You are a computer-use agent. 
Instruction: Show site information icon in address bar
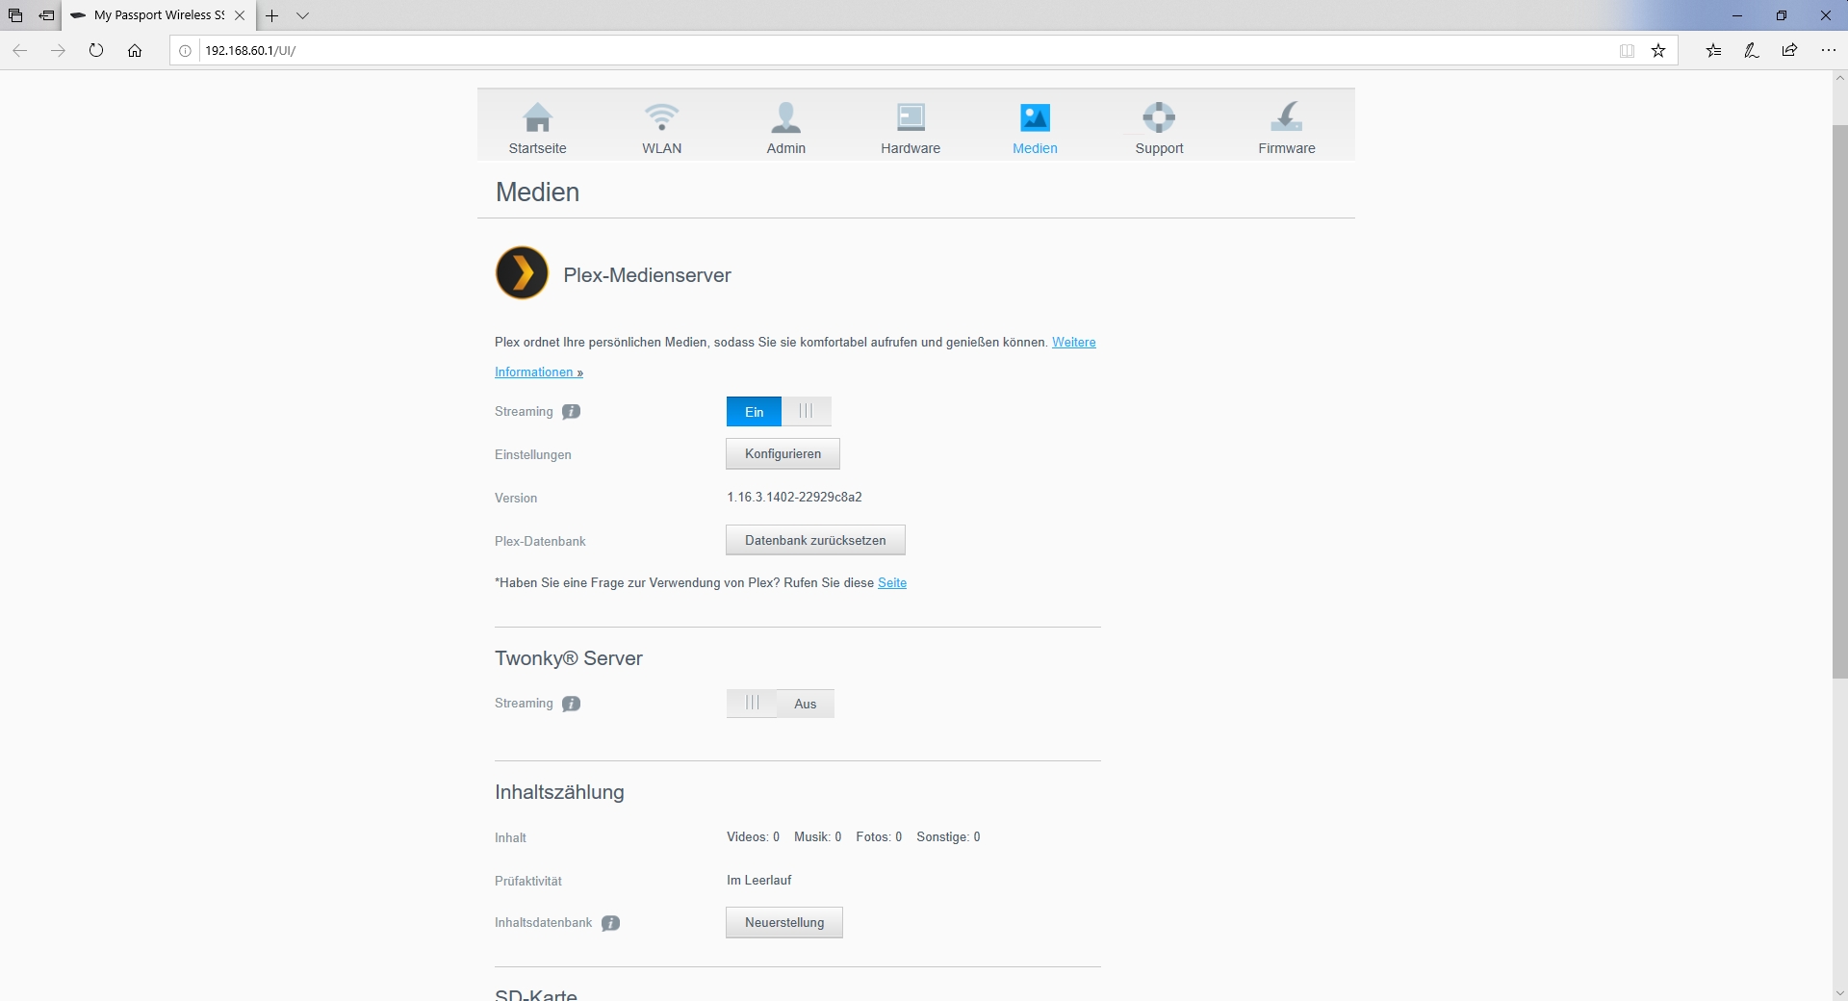(x=186, y=51)
